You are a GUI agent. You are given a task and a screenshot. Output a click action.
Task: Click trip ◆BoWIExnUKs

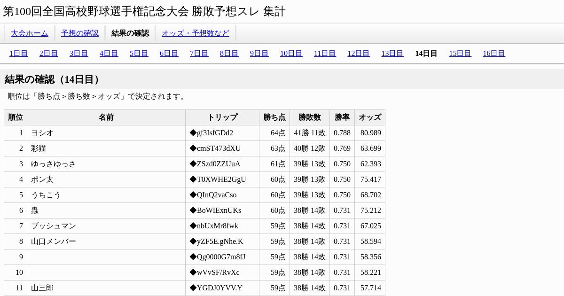[x=215, y=210]
